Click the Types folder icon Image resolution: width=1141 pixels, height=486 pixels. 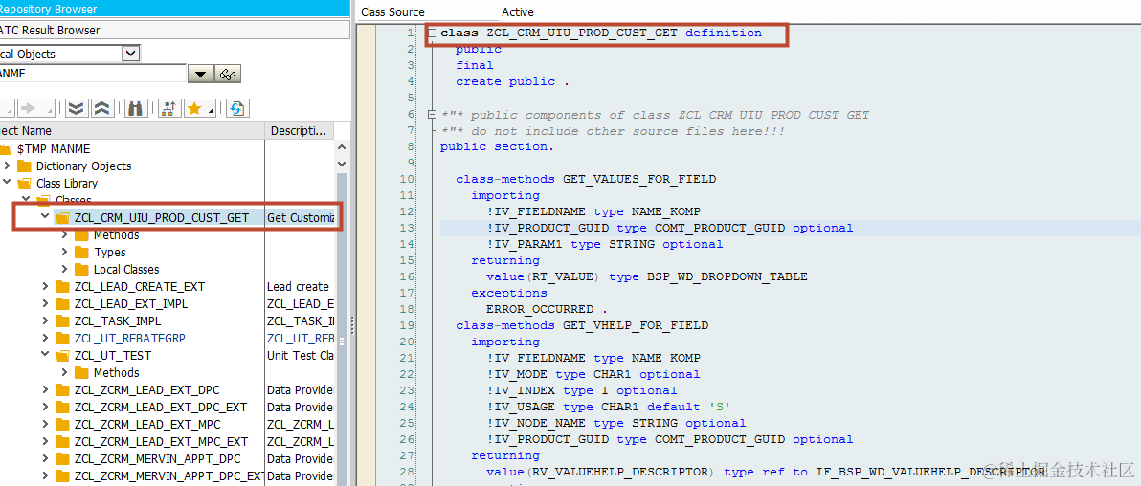coord(81,253)
